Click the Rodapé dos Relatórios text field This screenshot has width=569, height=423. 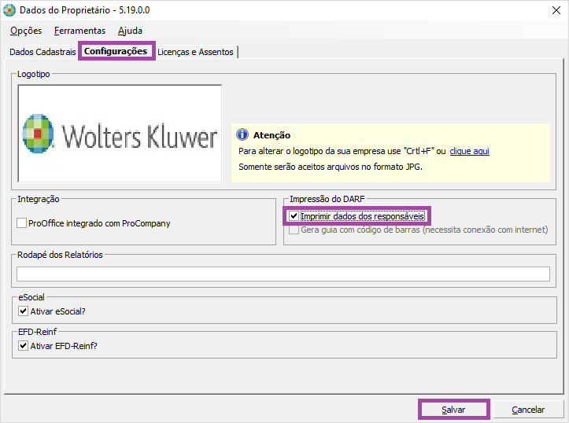(x=283, y=274)
